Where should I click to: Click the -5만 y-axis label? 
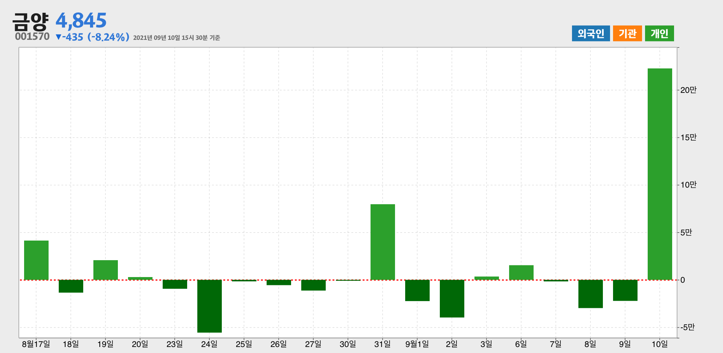(x=687, y=327)
